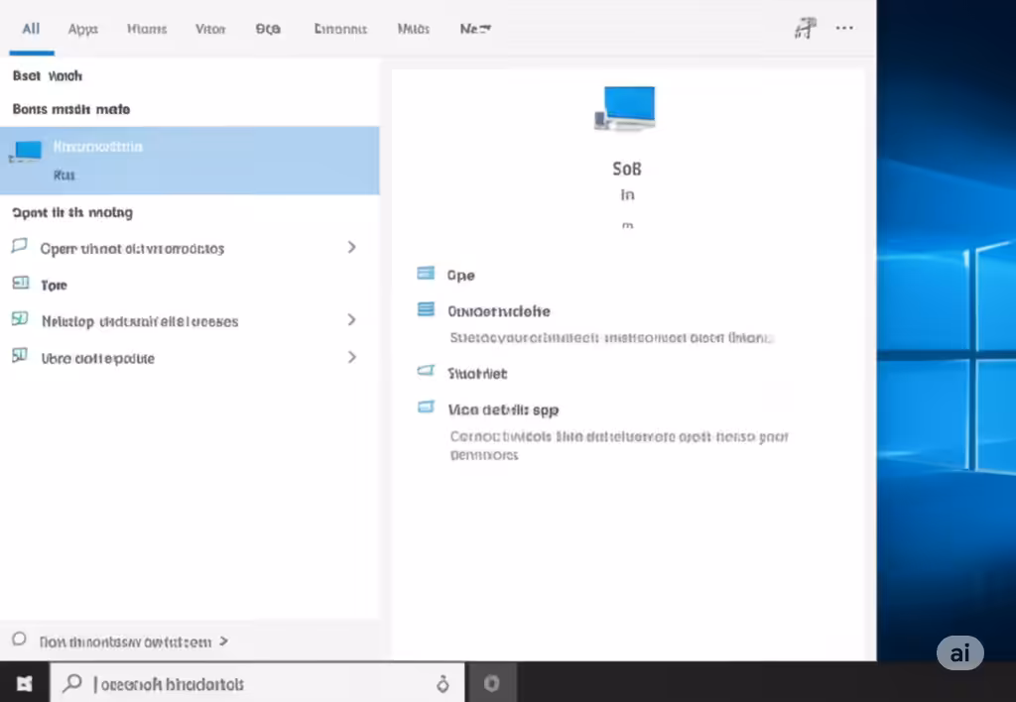Screen dimensions: 1016x702
Task: Click the icon beside 'Vica debrlis spp'
Action: pyautogui.click(x=426, y=408)
